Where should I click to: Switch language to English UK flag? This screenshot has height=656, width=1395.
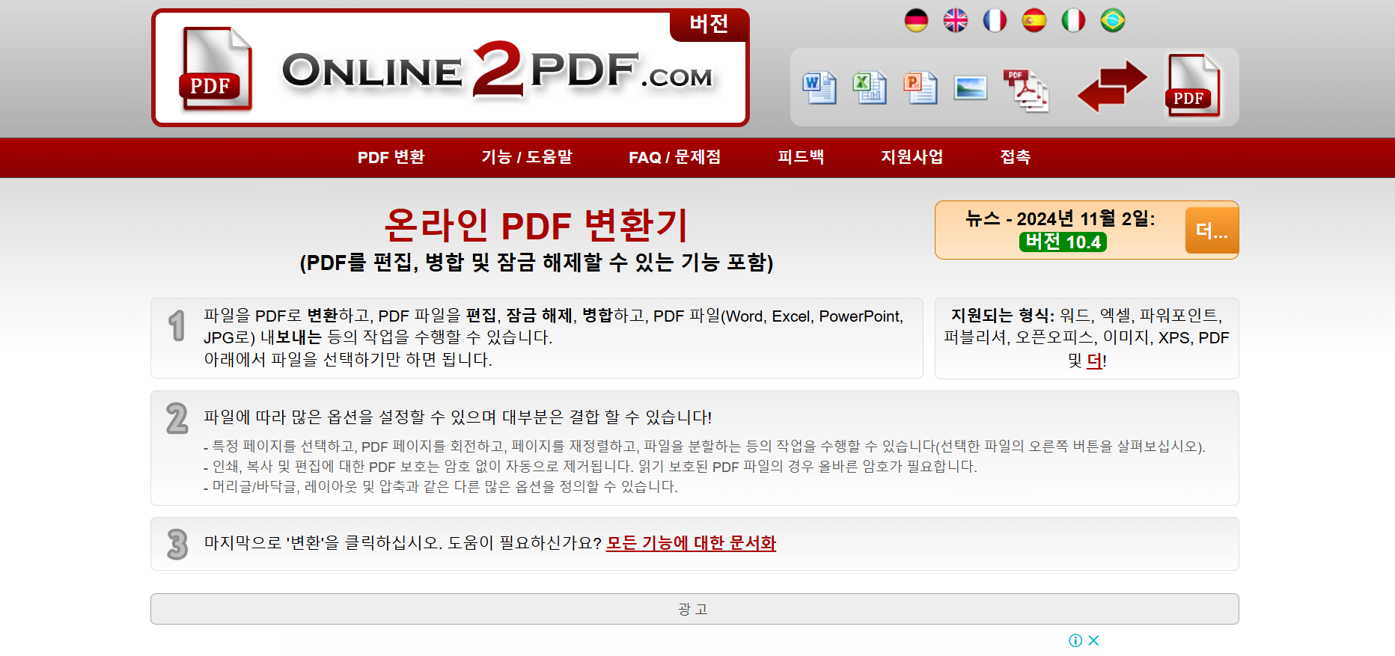[955, 20]
